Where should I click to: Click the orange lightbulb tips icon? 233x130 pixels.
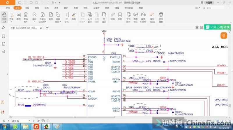click(224, 35)
